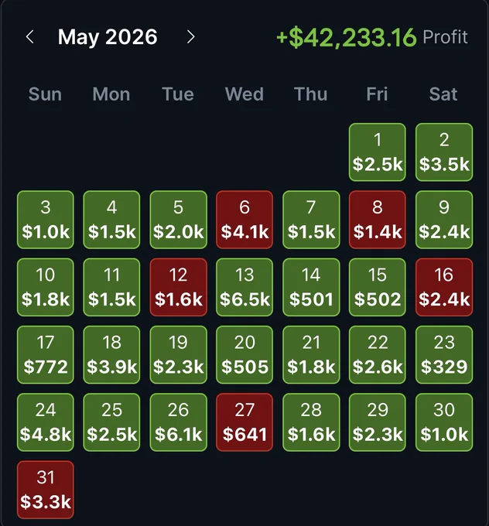
Task: Select May 18 with $3.9k profit
Action: [x=111, y=354]
